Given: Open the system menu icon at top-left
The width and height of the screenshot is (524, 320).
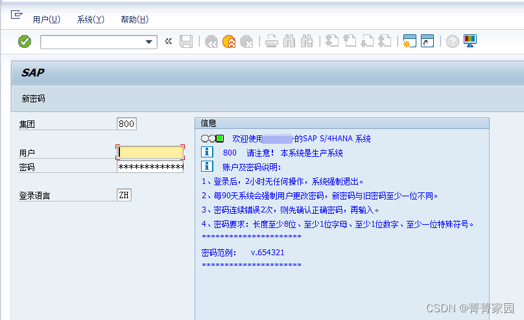Looking at the screenshot, I should click(16, 15).
